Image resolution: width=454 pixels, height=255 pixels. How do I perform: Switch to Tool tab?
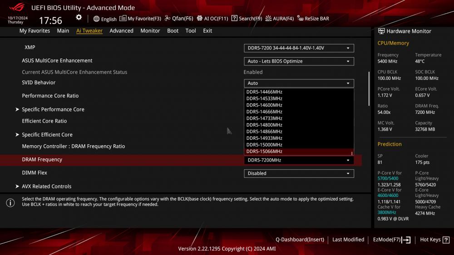click(191, 31)
